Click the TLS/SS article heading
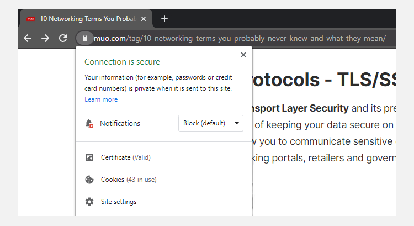The image size is (414, 226). [x=324, y=80]
